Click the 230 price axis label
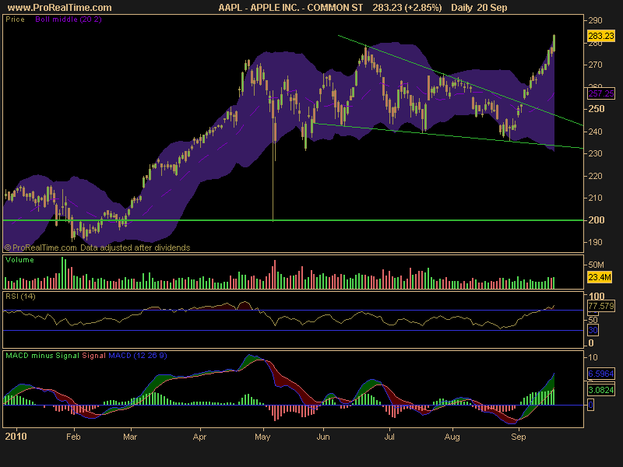 tap(595, 153)
